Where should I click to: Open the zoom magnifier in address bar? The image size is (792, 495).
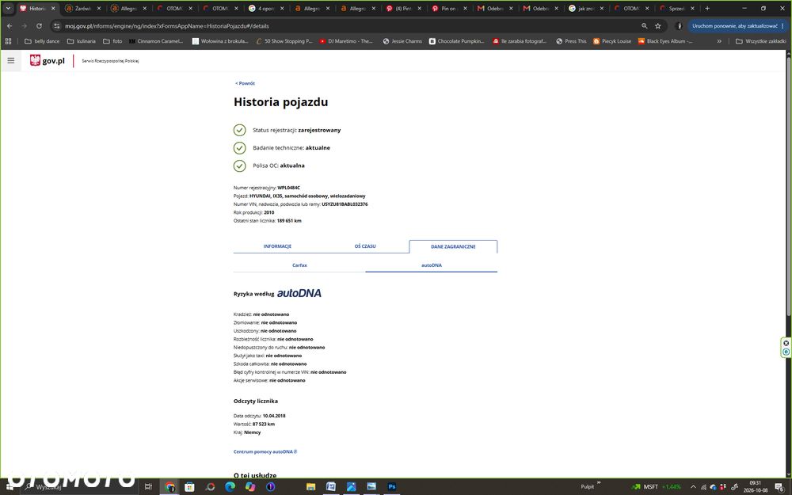tap(644, 26)
